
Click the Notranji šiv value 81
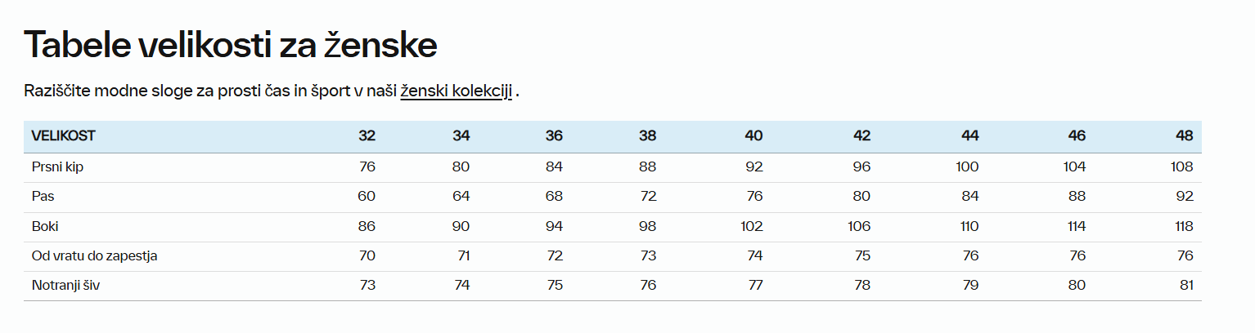click(x=1185, y=286)
